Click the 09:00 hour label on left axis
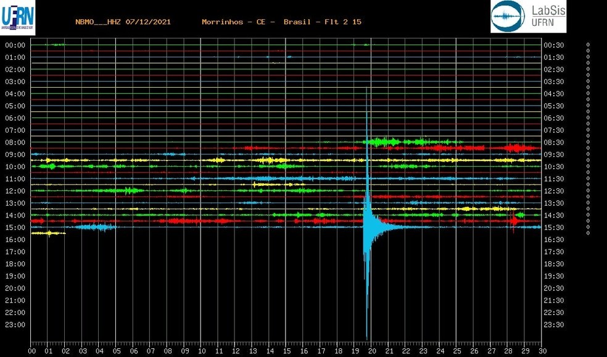Viewport: 607px width, 357px height. point(15,154)
